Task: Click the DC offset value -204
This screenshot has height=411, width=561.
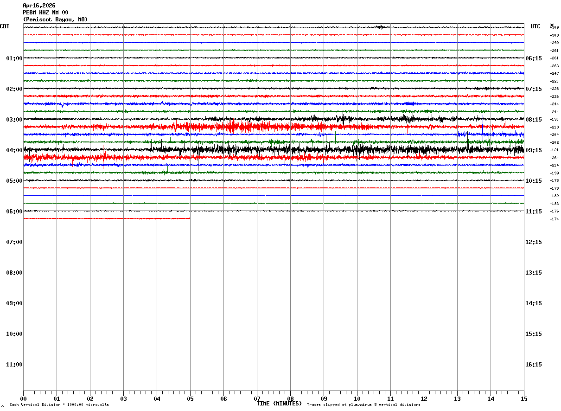Action: (x=554, y=135)
